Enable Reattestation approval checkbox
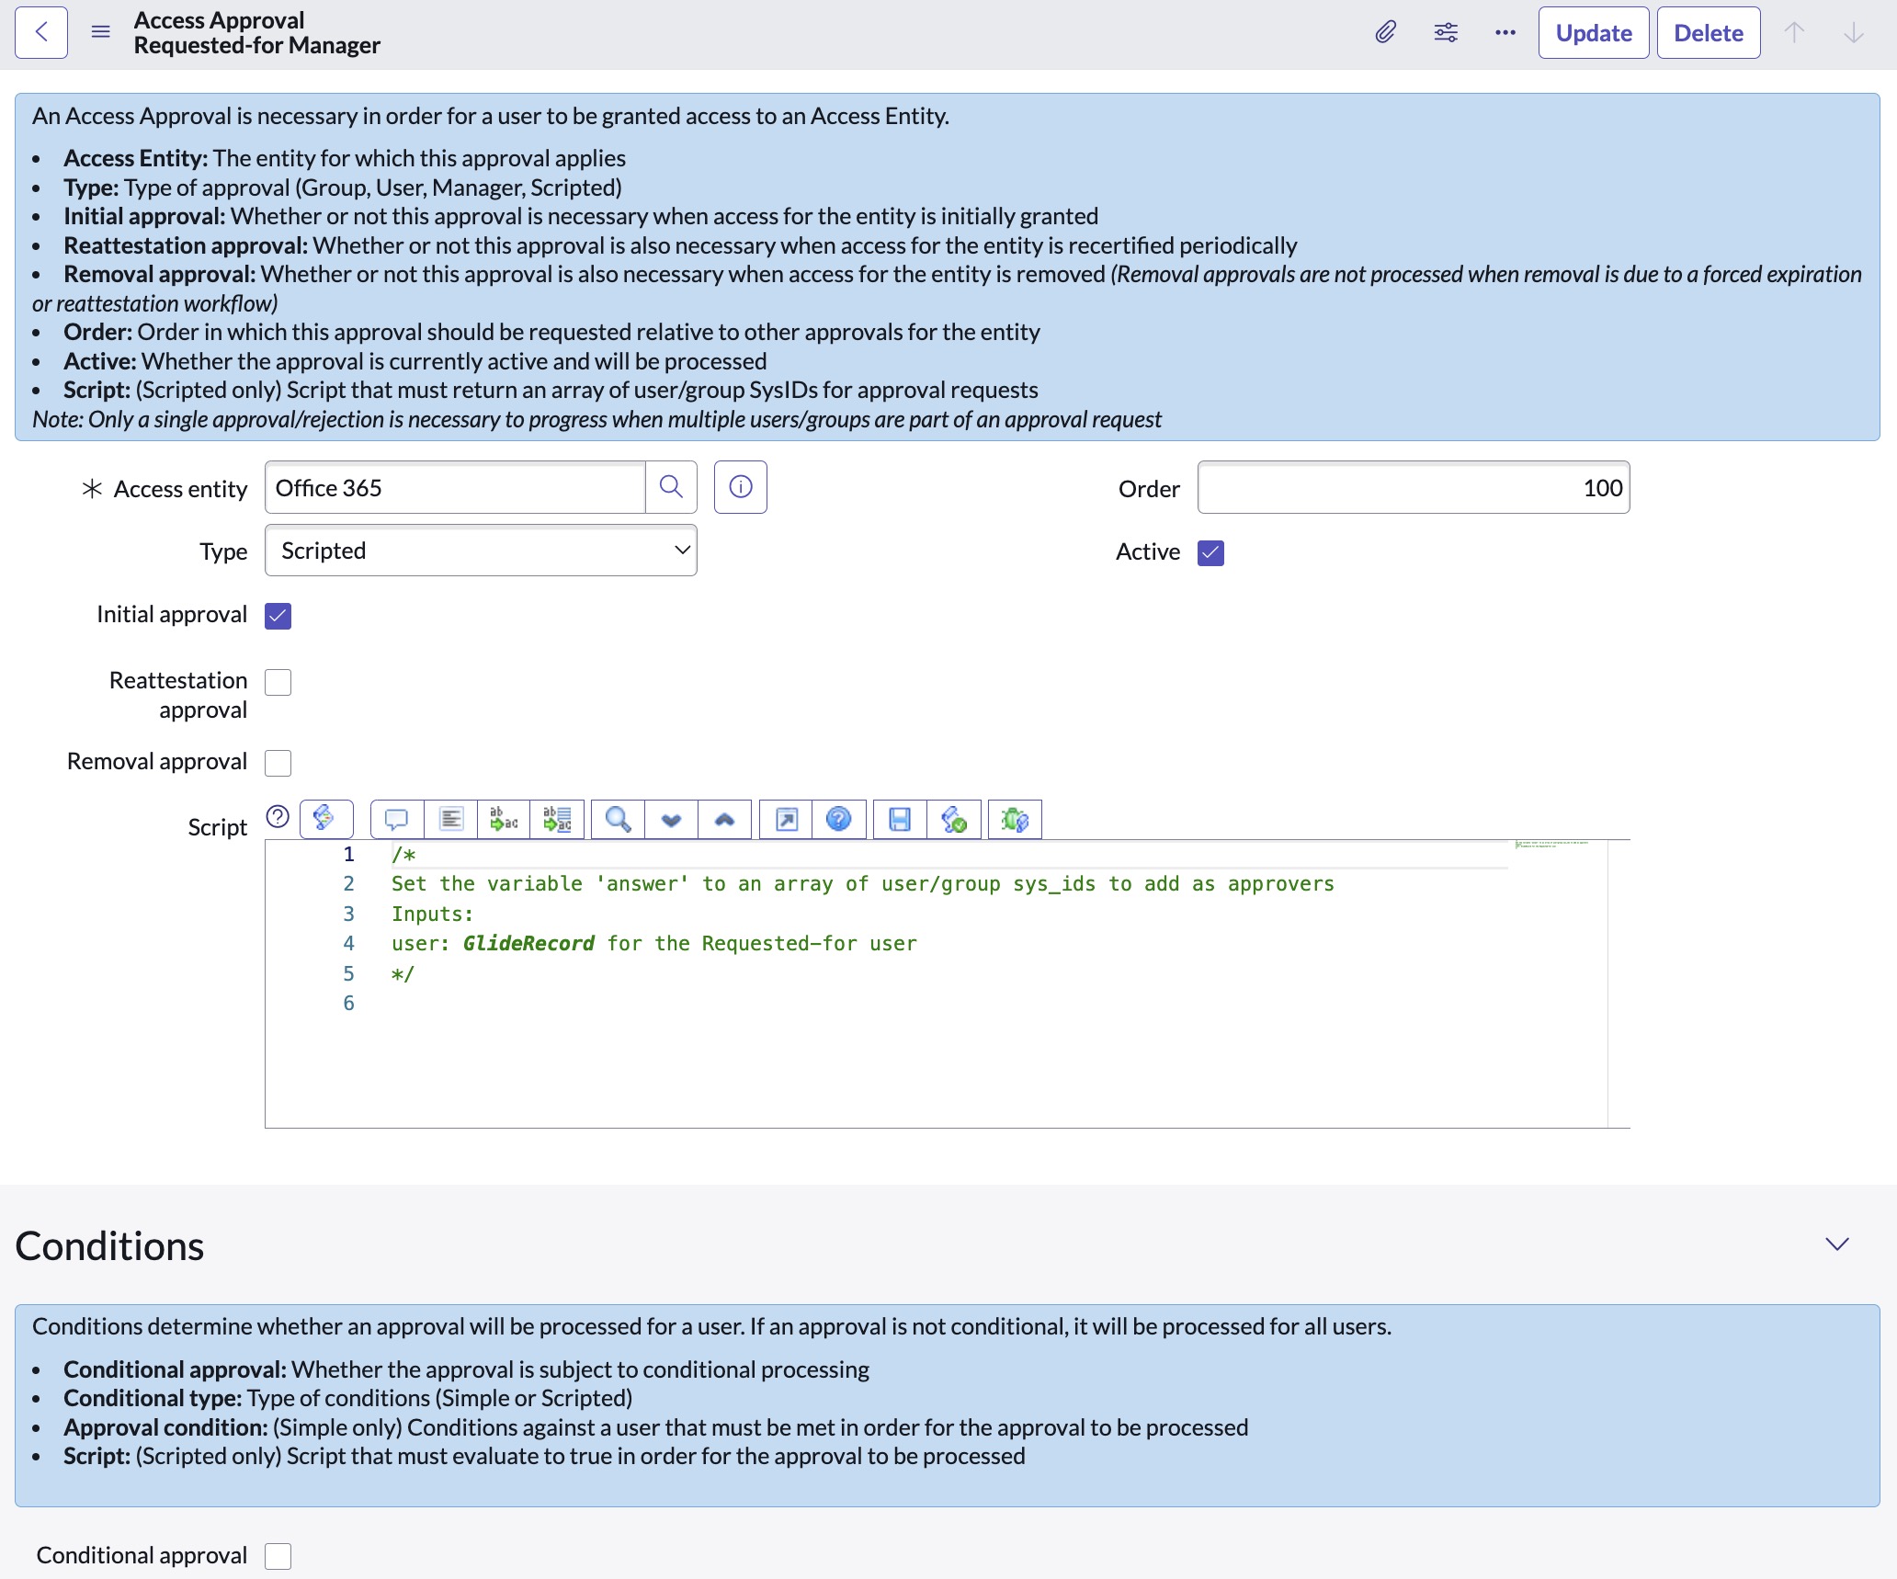This screenshot has width=1897, height=1579. tap(278, 682)
